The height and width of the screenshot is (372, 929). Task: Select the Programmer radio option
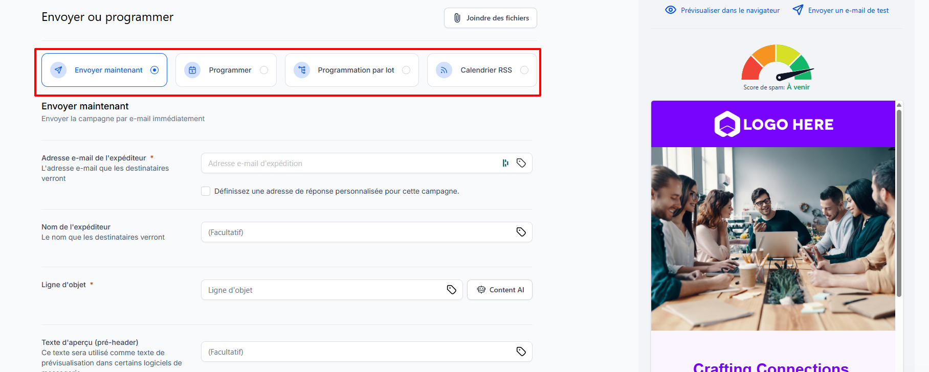264,70
